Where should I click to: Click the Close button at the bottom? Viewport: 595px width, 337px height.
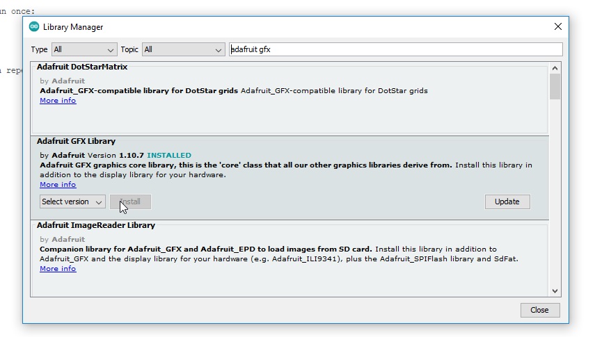click(x=539, y=310)
